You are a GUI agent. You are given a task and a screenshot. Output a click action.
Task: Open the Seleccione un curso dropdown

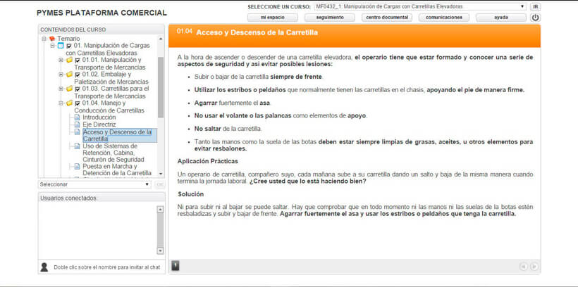pos(420,6)
